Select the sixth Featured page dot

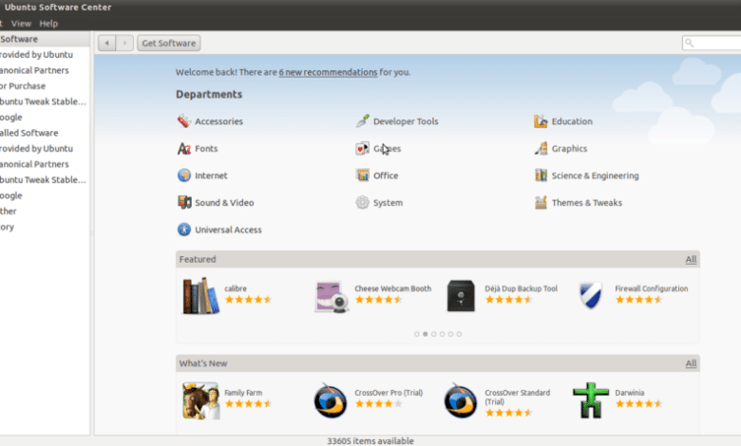coord(459,334)
